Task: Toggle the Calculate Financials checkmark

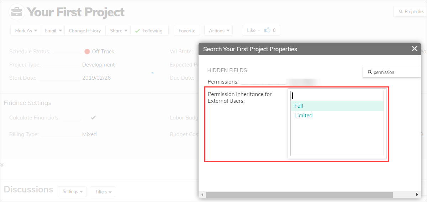Action: [x=93, y=118]
